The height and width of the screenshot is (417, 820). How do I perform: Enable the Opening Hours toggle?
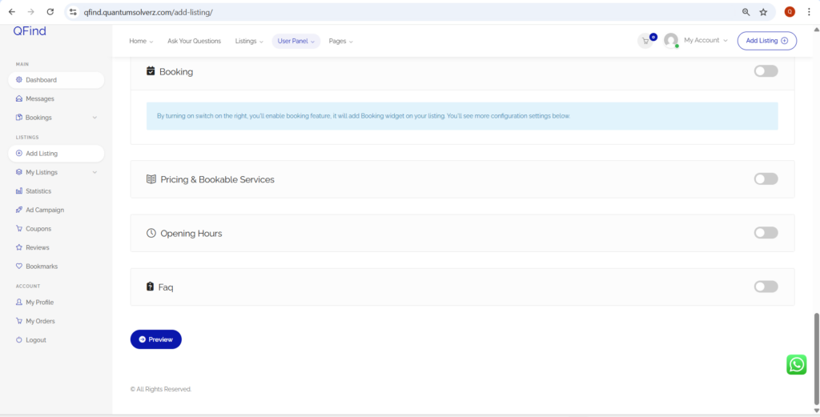[x=766, y=233]
